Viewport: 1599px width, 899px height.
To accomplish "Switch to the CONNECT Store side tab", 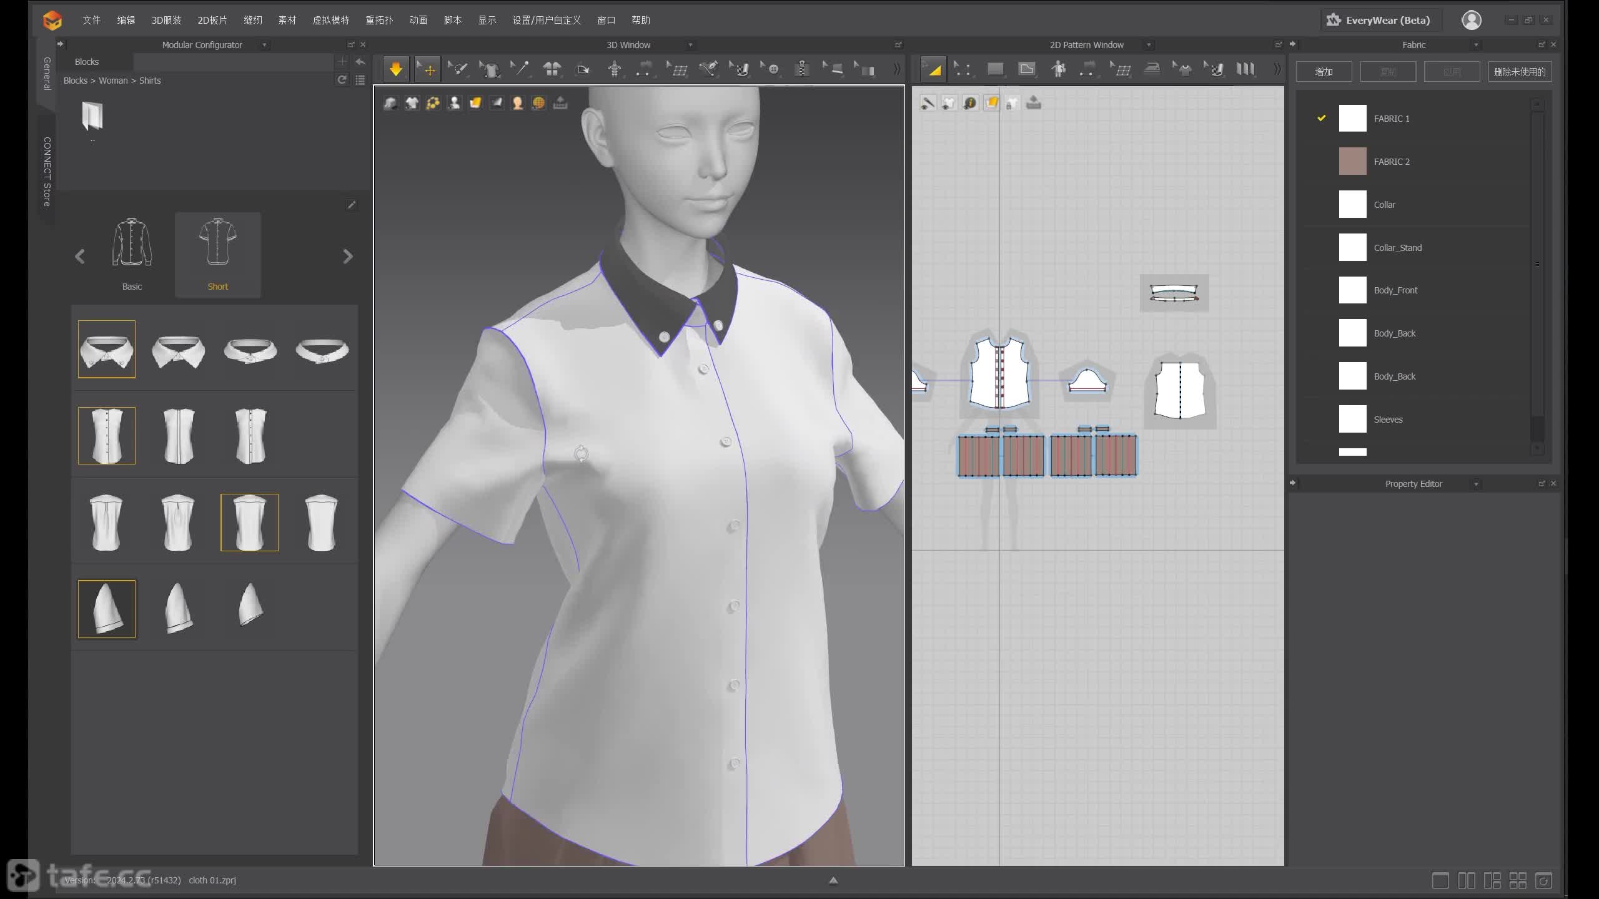I will pos(46,171).
